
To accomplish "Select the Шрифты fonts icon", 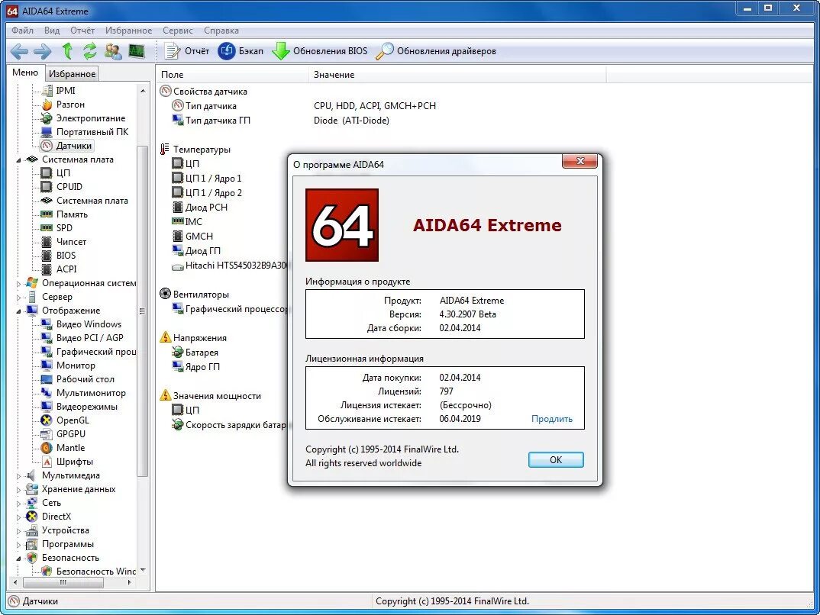I will 47,462.
